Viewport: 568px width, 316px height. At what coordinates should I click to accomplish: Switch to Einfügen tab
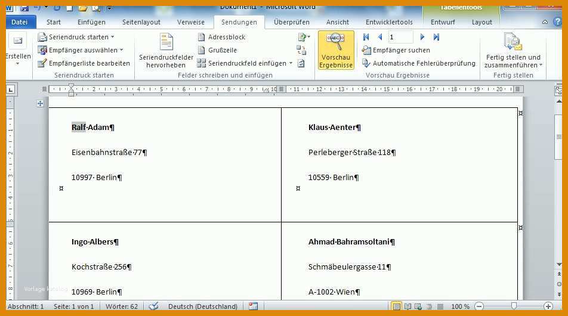91,22
